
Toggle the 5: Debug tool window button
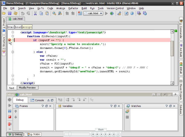coord(15,134)
